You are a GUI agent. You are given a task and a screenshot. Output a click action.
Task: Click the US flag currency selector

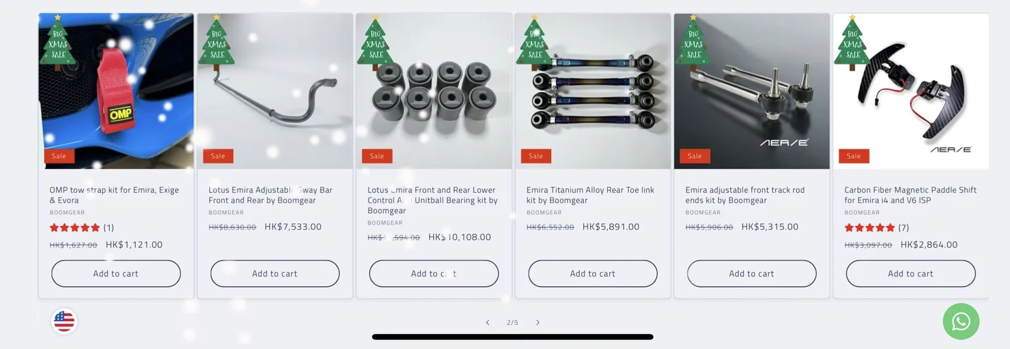click(x=64, y=321)
